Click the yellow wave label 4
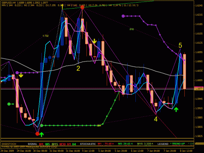This screenshot has width=204, height=153. 156,119
